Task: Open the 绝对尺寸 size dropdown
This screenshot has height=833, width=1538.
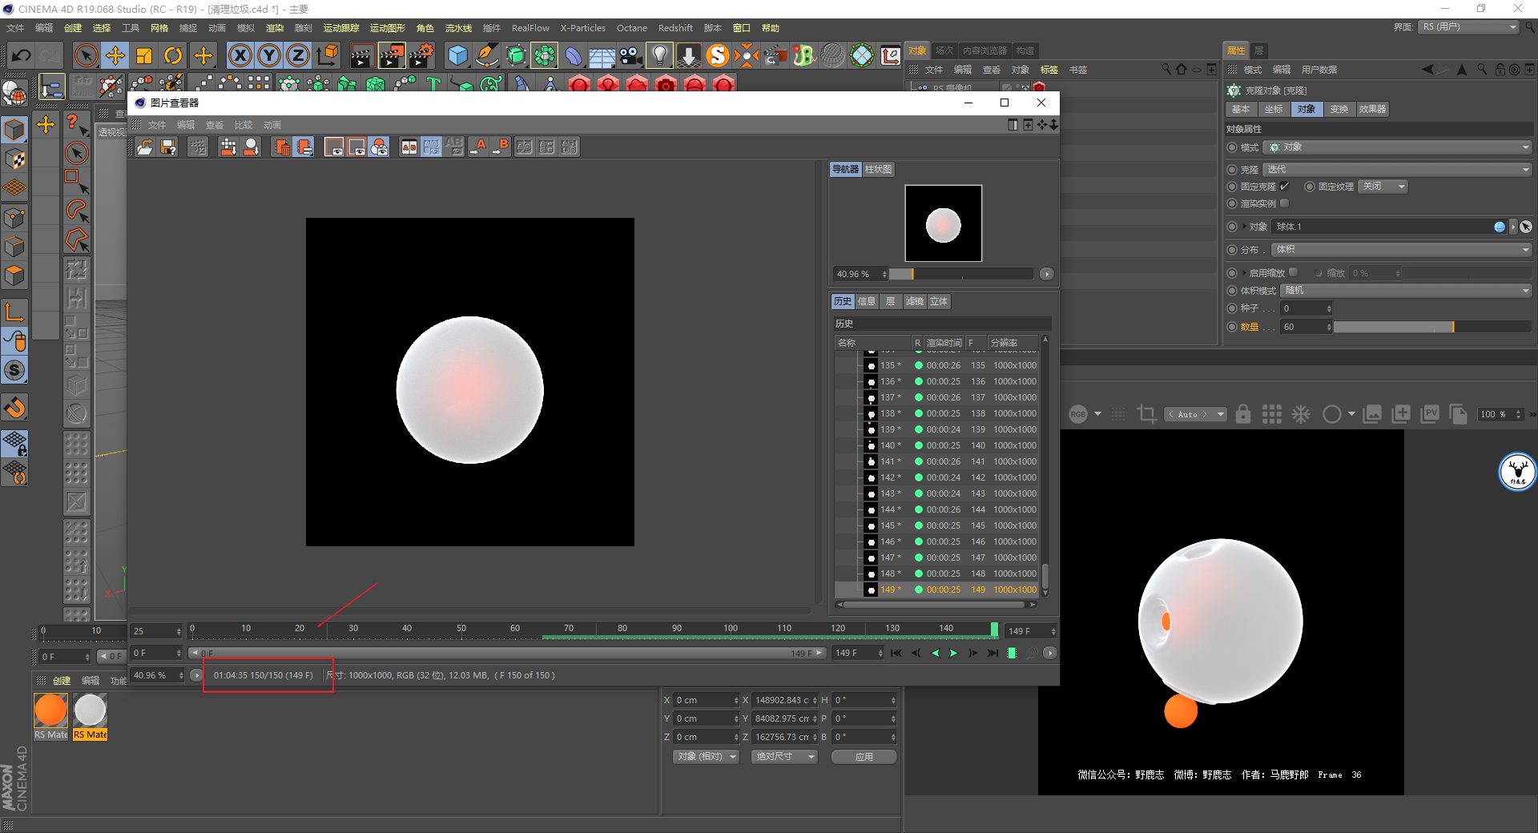Action: pos(784,757)
